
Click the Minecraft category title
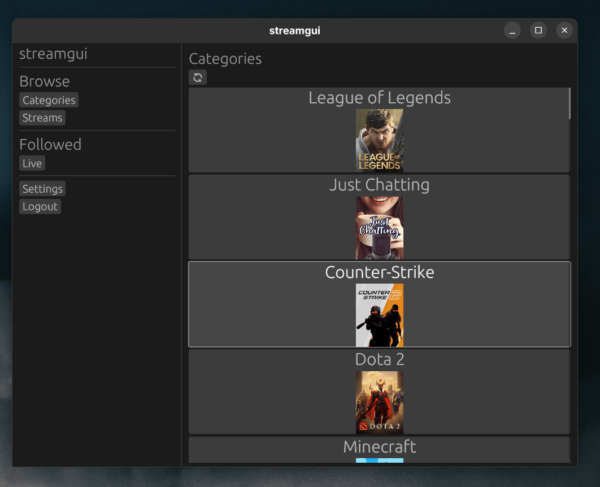[x=379, y=447]
